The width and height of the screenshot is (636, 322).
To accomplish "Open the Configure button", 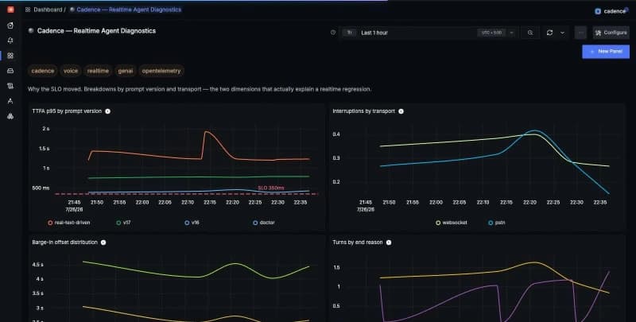I will click(x=611, y=33).
